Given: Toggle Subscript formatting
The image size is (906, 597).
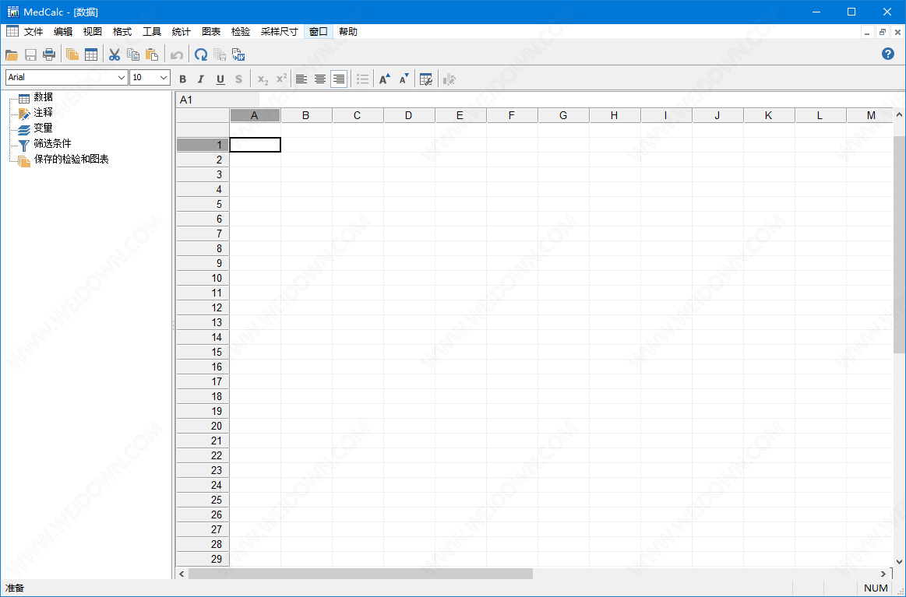Looking at the screenshot, I should click(x=263, y=79).
